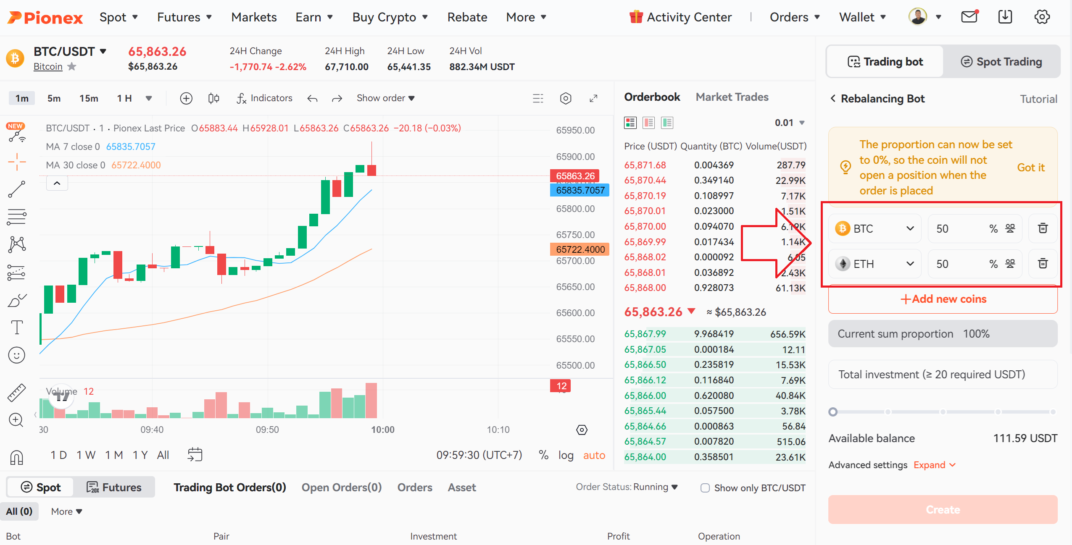Switch to the 15m timeframe
1072x545 pixels.
[89, 98]
